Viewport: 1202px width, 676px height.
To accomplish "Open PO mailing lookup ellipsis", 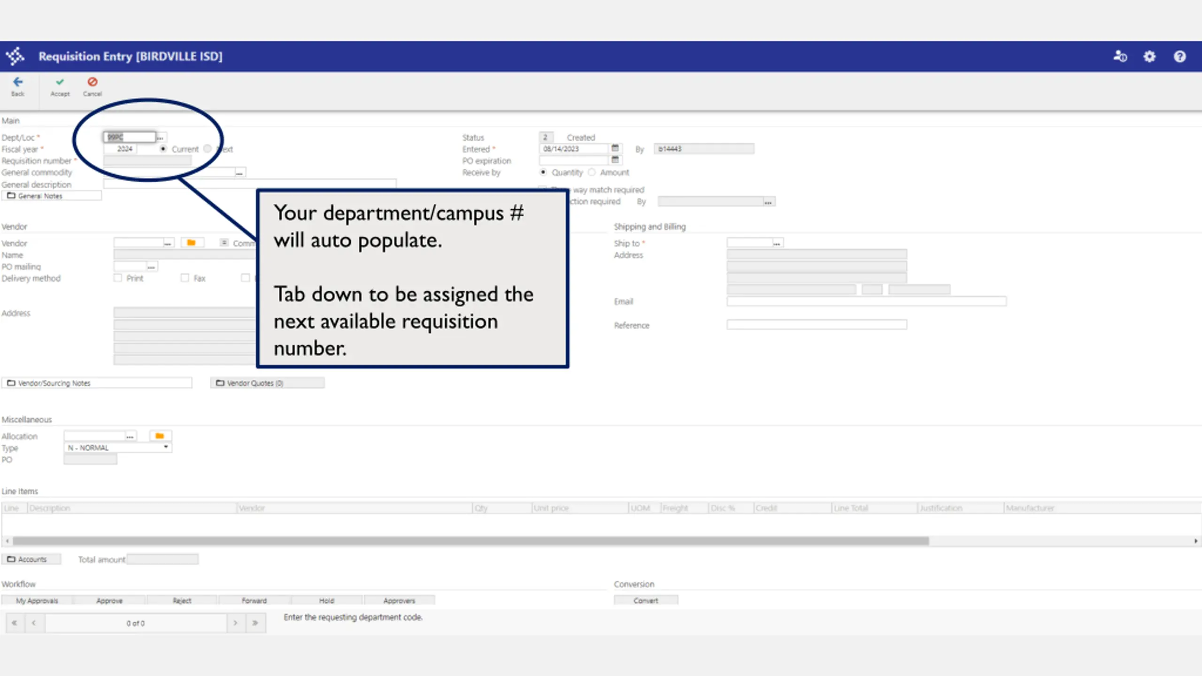I will [x=151, y=266].
